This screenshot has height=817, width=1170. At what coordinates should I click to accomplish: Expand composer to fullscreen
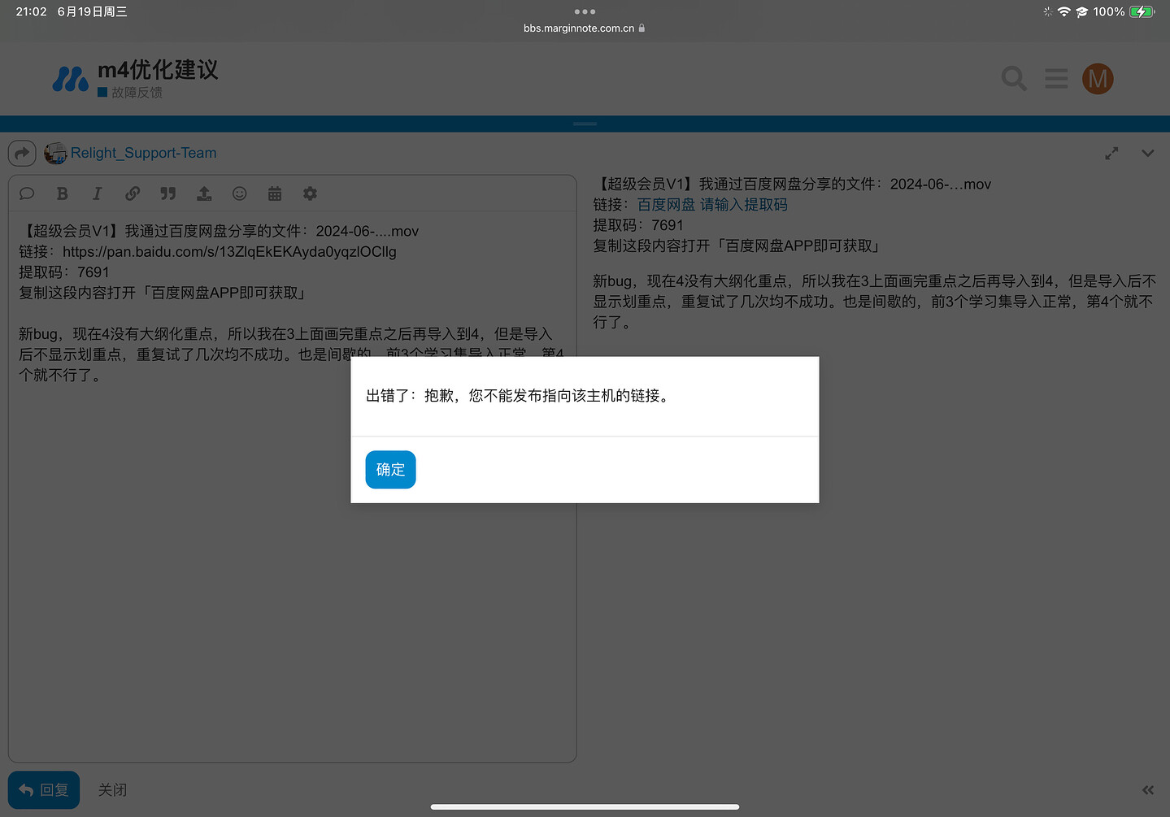pyautogui.click(x=1111, y=153)
